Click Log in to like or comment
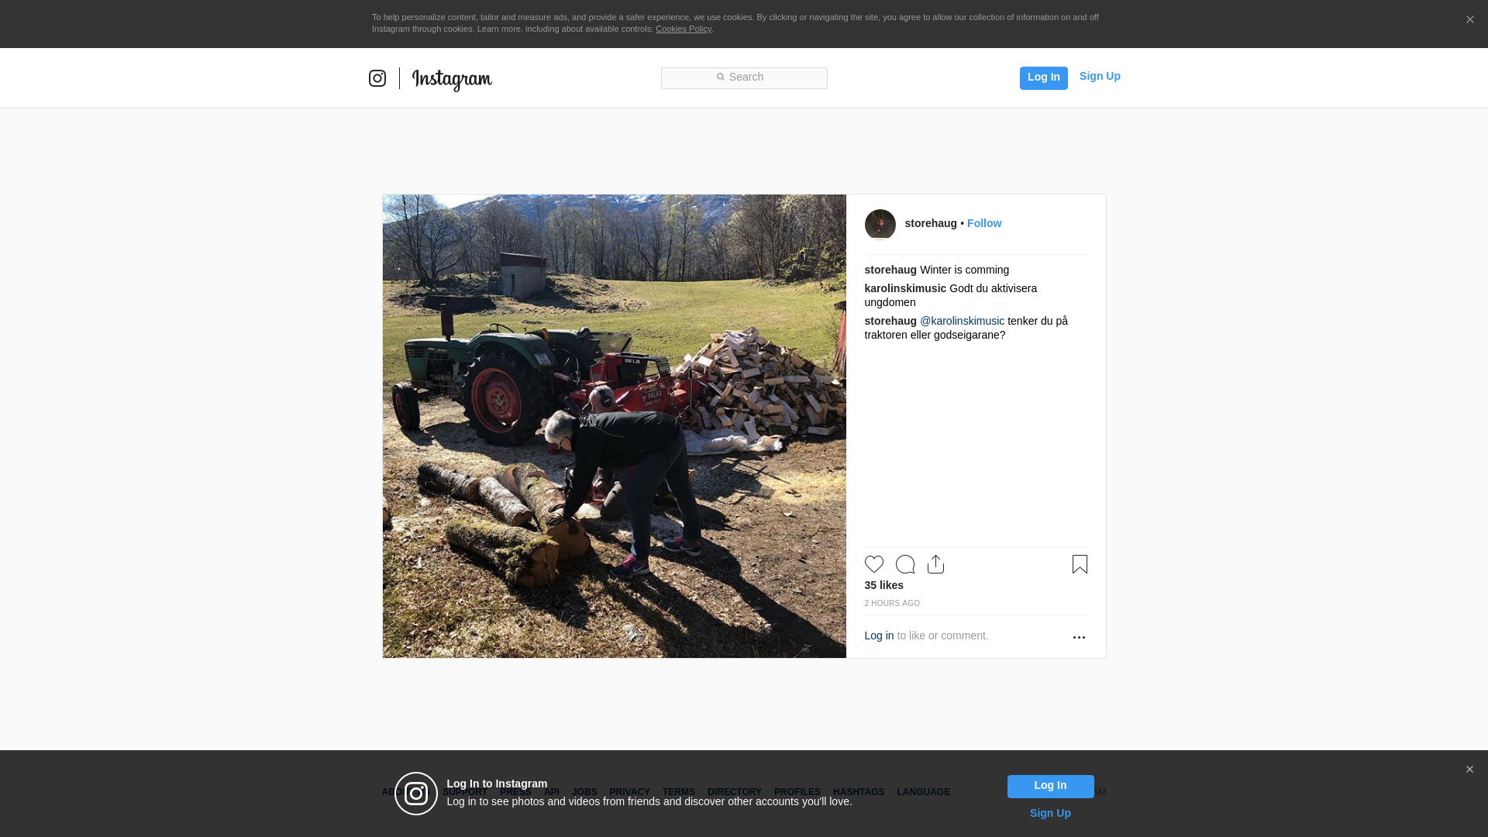 pos(879,635)
